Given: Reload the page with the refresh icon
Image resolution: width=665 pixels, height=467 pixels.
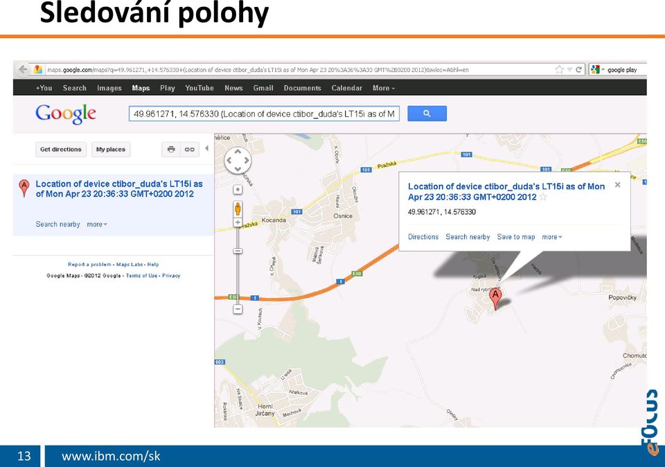Looking at the screenshot, I should (578, 69).
